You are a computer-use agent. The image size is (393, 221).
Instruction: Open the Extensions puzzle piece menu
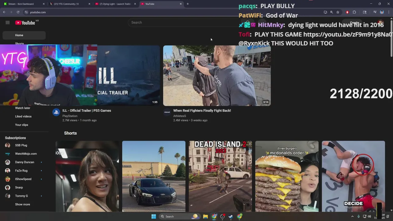coord(354,12)
